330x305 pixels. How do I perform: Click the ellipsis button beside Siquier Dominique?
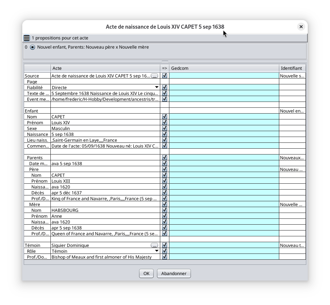154,245
